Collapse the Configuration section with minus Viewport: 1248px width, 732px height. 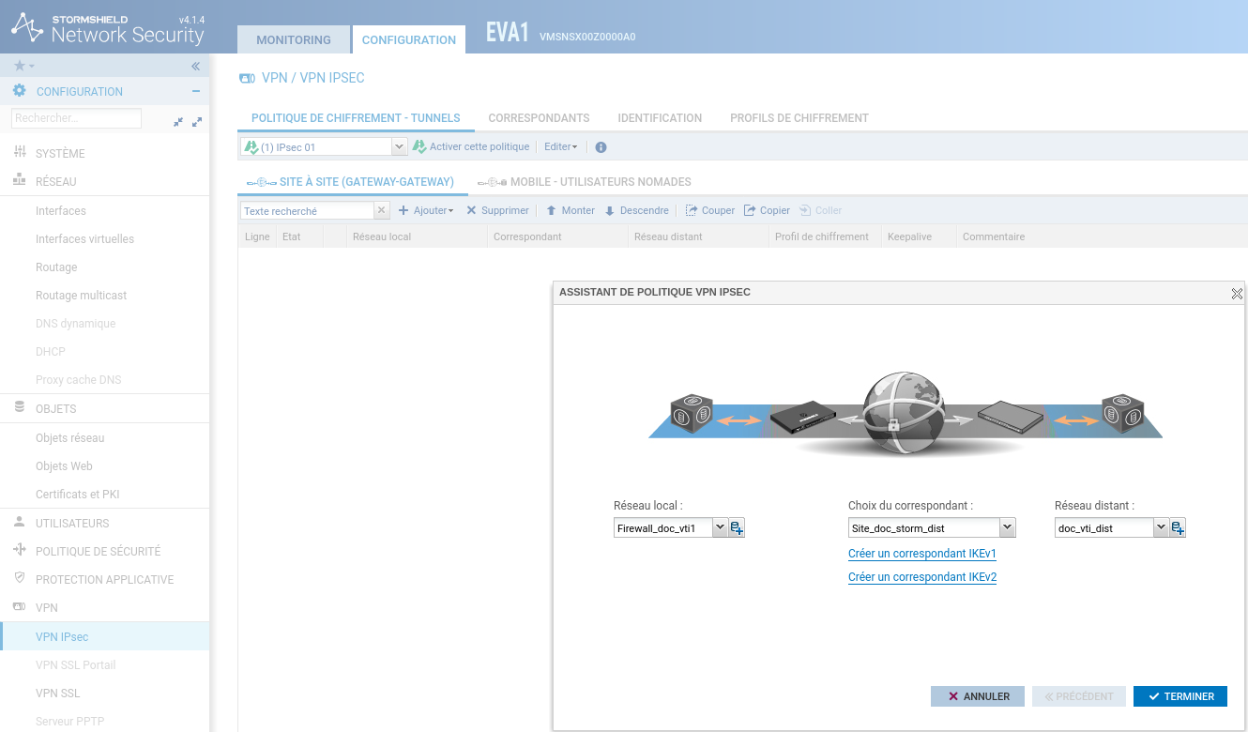click(x=196, y=91)
